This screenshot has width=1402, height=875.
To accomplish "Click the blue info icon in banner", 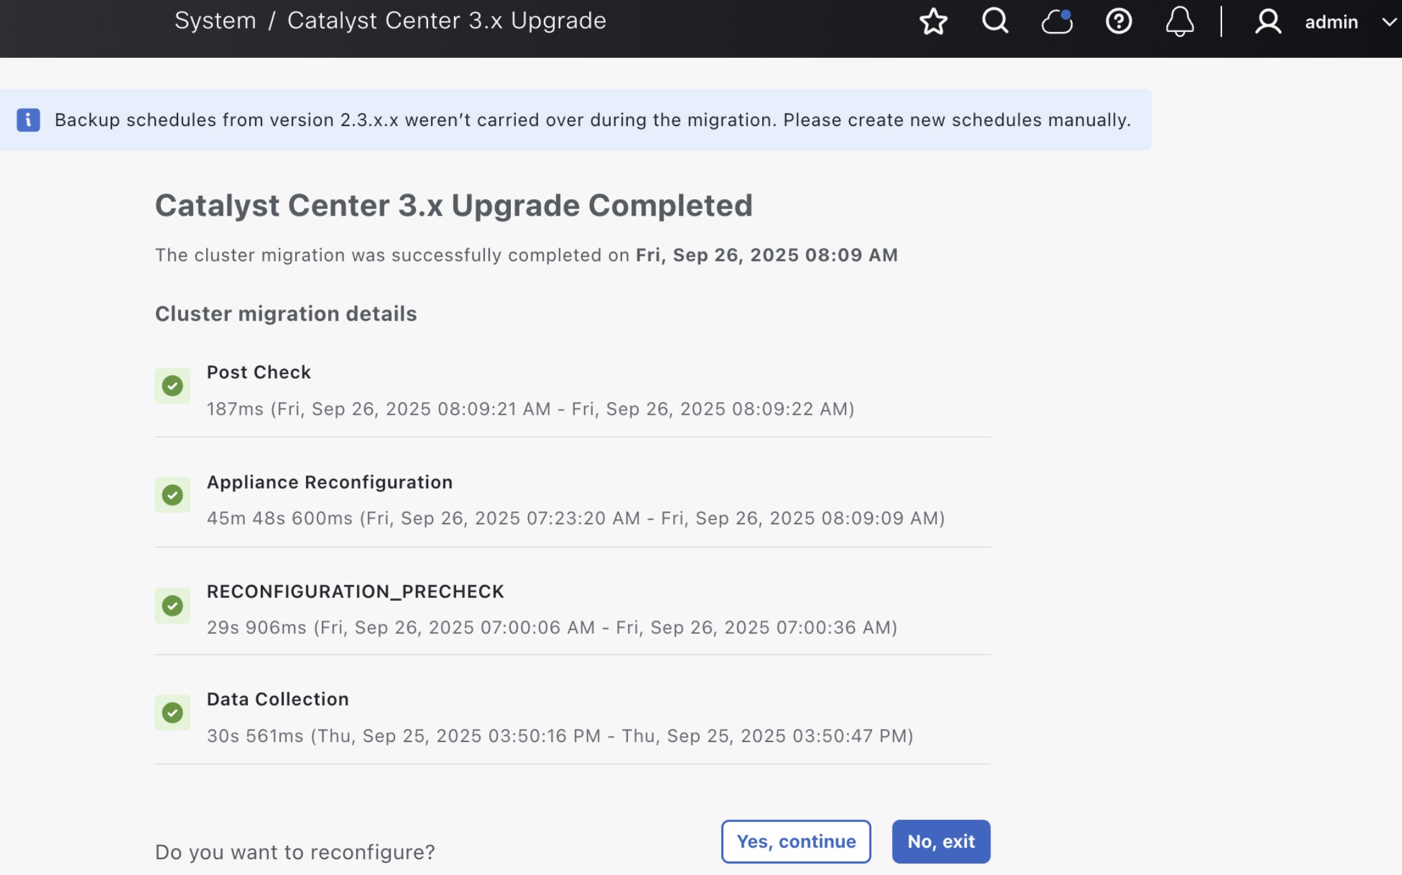I will point(28,120).
